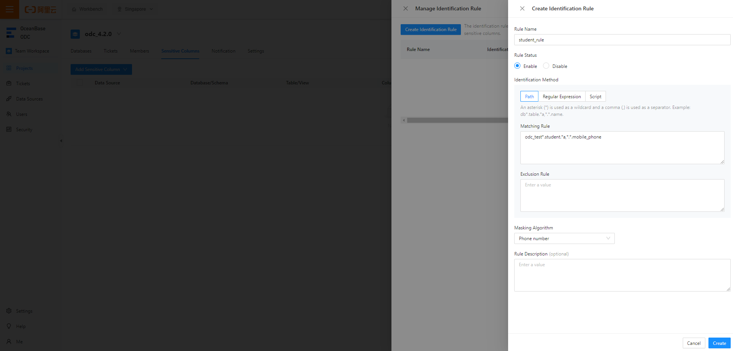Click the Tickets sidebar icon
Viewport: 733px width, 351px height.
pyautogui.click(x=9, y=83)
